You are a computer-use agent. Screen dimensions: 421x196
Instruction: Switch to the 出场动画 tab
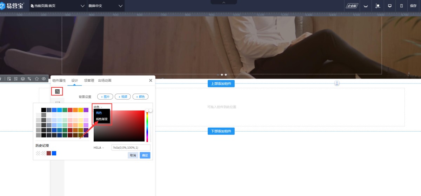[105, 80]
